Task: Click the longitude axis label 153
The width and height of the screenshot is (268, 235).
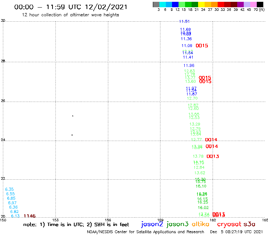Action: tap(55, 220)
